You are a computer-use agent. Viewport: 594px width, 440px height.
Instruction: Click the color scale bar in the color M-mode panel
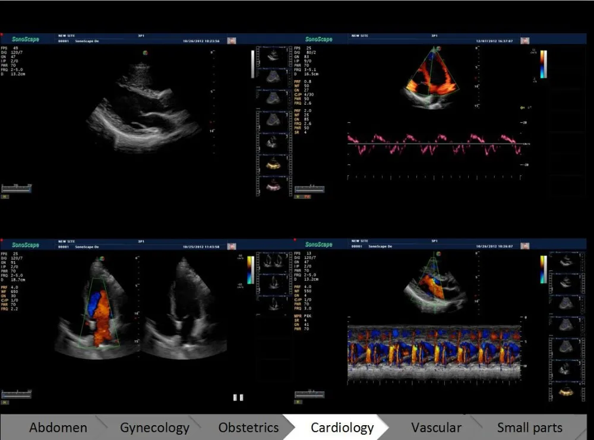(544, 270)
